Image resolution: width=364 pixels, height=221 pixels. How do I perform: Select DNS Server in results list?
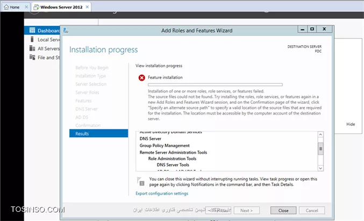pos(150,139)
